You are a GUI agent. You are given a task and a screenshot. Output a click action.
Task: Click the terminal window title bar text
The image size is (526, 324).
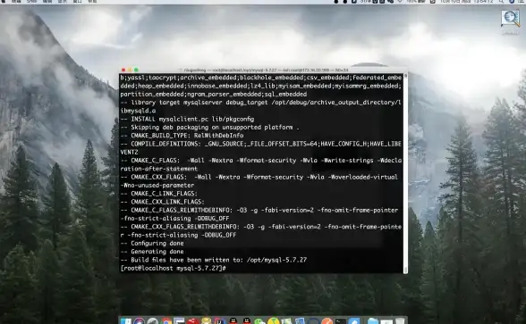[x=266, y=70]
